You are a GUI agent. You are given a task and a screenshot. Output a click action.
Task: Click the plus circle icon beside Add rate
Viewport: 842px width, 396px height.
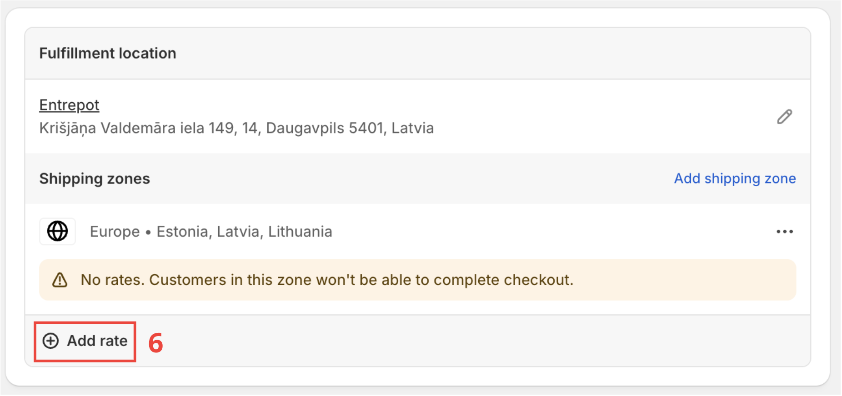click(x=51, y=341)
